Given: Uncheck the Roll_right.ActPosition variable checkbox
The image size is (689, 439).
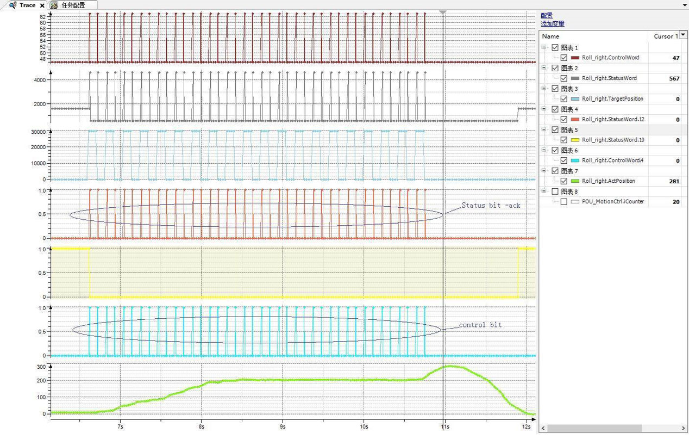Looking at the screenshot, I should (x=564, y=181).
